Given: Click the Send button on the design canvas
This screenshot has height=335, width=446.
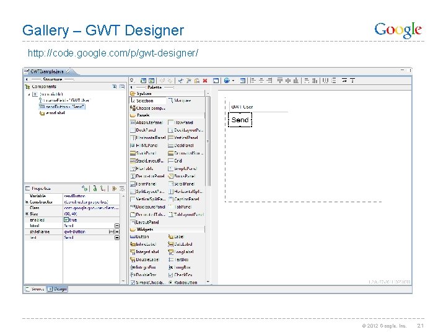Looking at the screenshot, I should point(240,120).
